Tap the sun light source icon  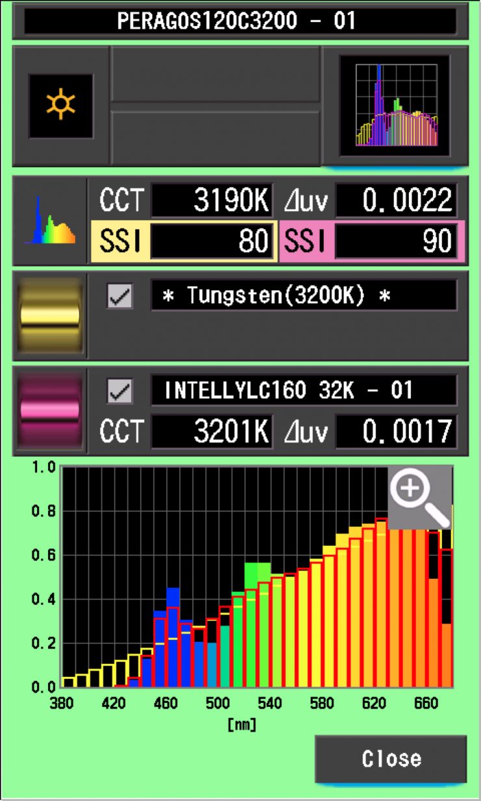pyautogui.click(x=60, y=106)
